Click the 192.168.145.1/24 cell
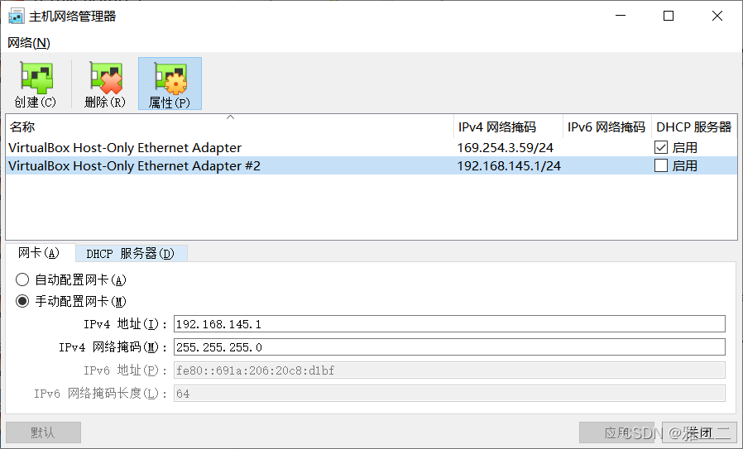The image size is (743, 449). click(x=509, y=165)
